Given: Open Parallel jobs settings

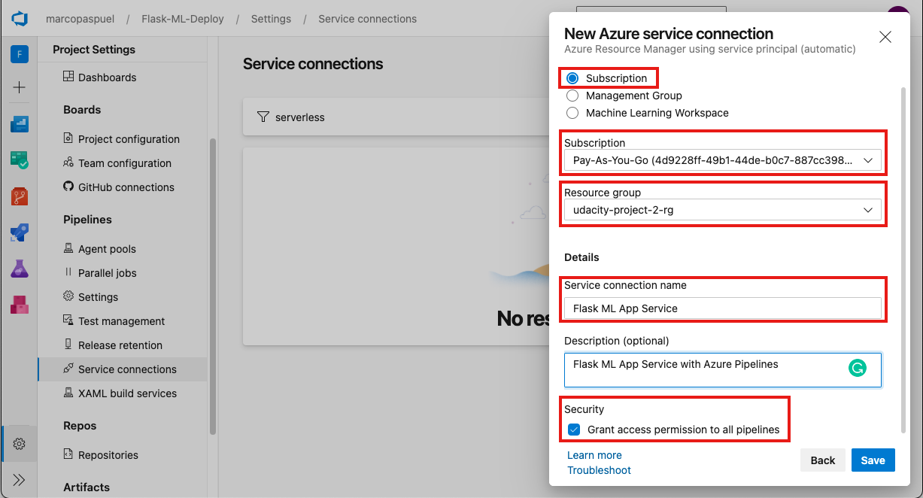Looking at the screenshot, I should (x=108, y=273).
